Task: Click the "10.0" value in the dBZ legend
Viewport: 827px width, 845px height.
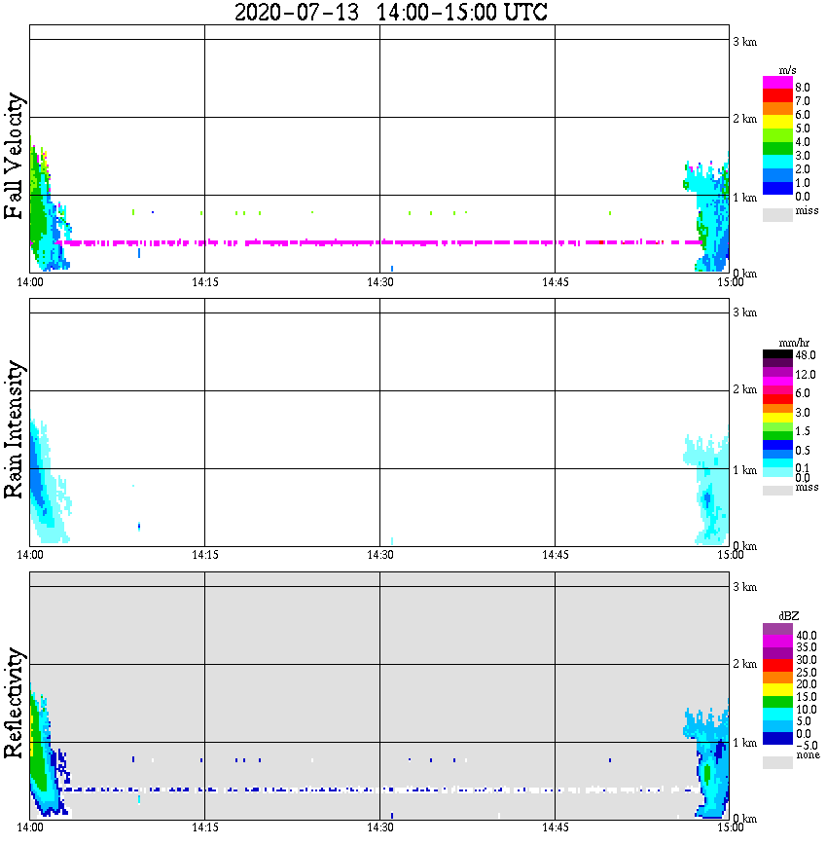Action: [x=807, y=709]
